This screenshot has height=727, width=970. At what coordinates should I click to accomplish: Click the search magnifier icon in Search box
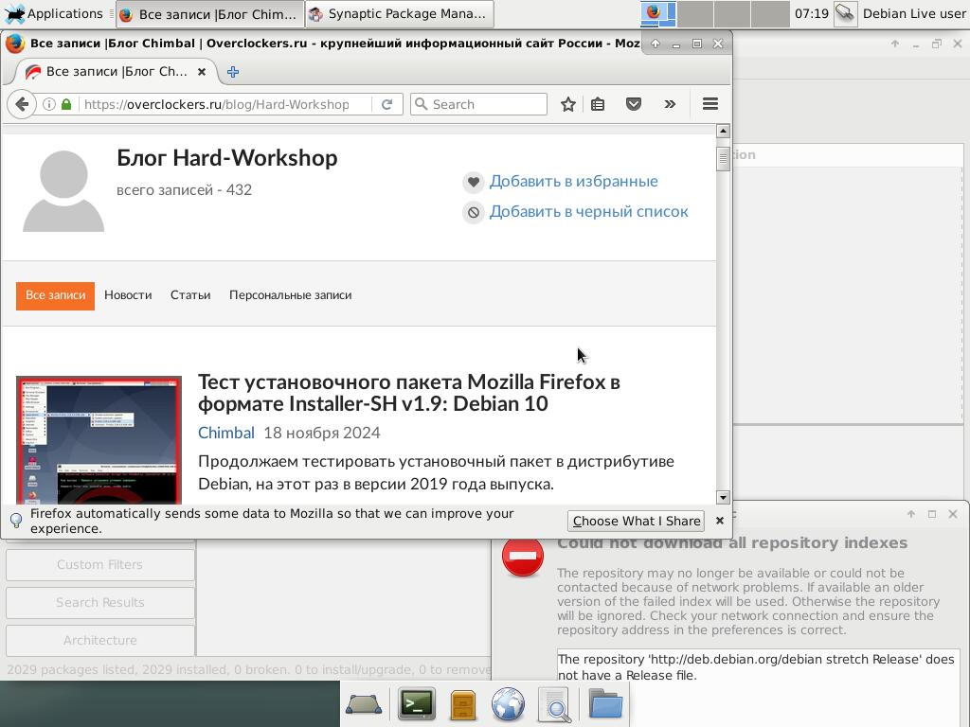pyautogui.click(x=422, y=104)
